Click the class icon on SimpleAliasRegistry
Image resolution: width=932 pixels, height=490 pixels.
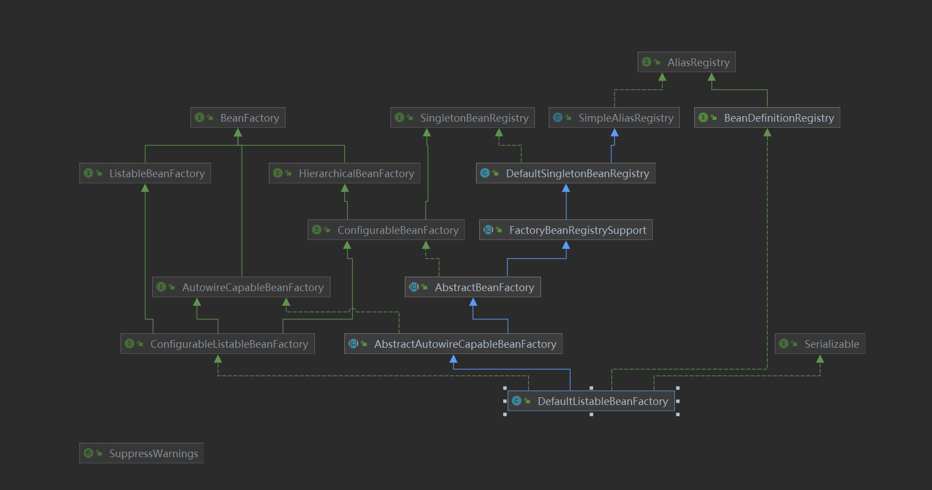pos(558,117)
